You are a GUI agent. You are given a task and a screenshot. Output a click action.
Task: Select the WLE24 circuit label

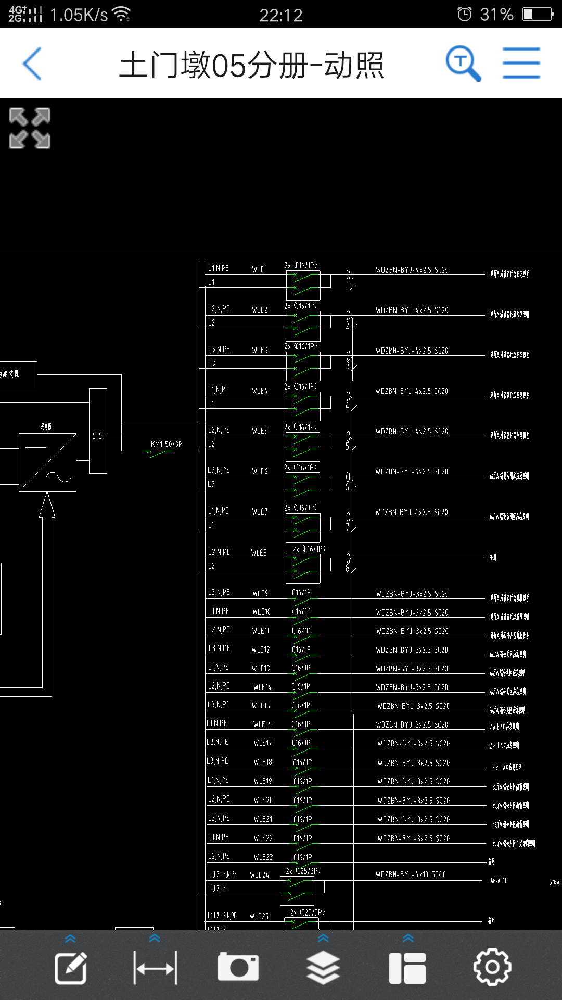point(259,875)
